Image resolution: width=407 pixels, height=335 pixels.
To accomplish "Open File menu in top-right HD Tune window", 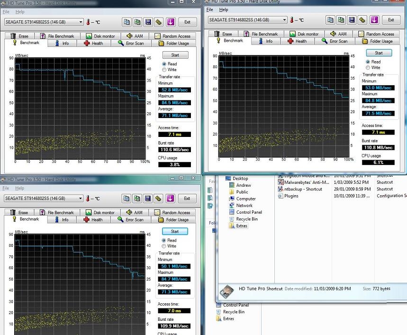I will [210, 9].
